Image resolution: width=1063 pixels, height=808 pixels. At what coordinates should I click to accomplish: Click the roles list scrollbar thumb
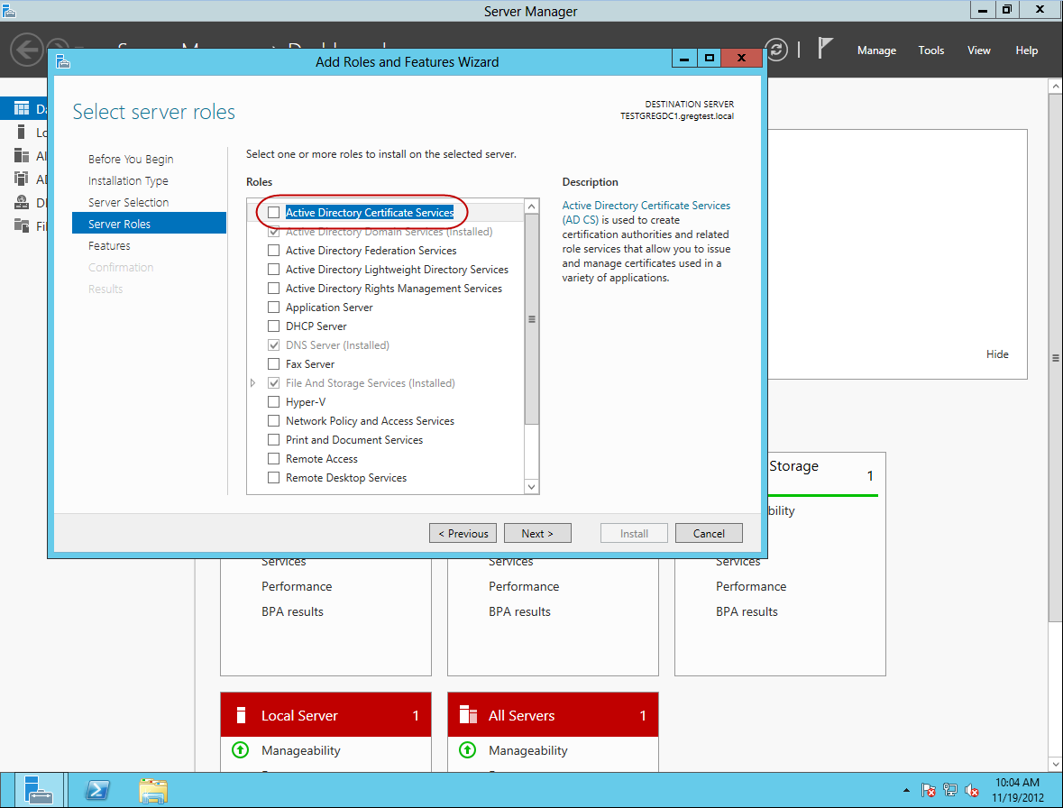[532, 319]
